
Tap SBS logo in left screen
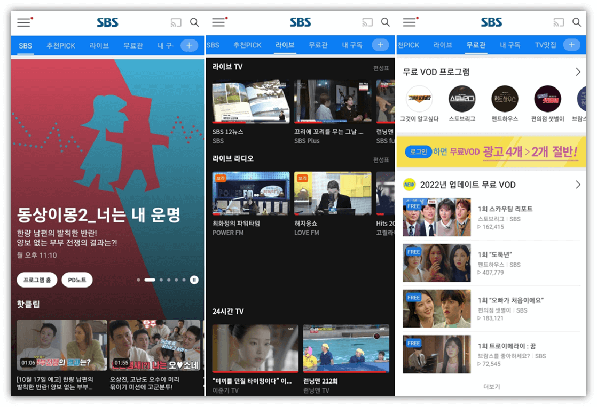107,22
